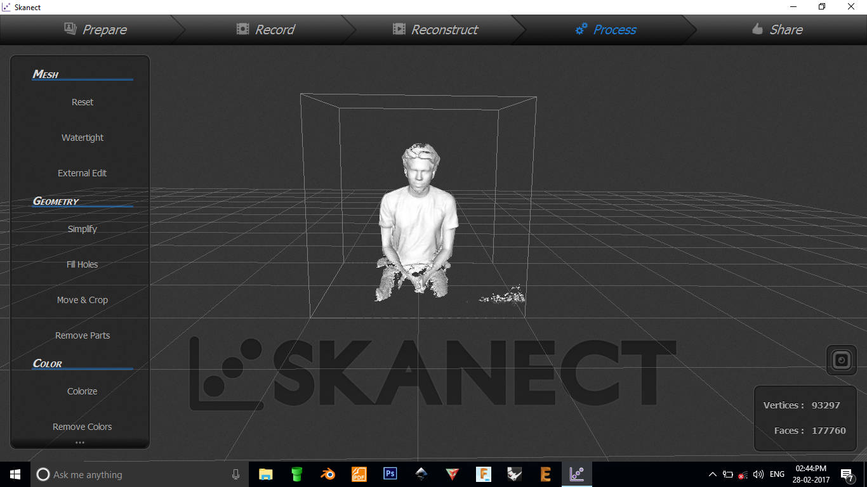Click the camera view screenshot icon
867x487 pixels.
841,360
